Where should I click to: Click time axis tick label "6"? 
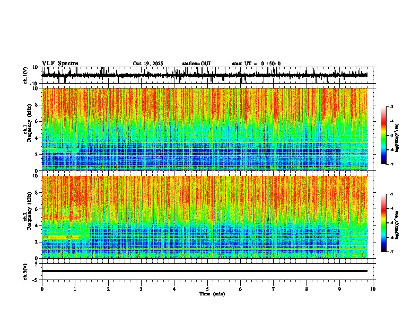tap(241, 289)
